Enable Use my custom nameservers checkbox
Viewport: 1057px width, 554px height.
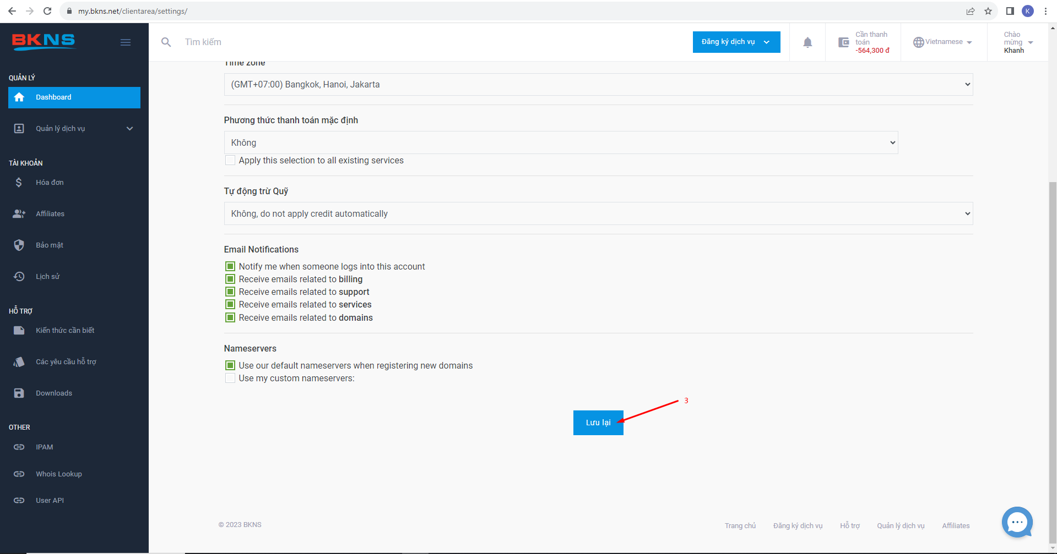230,379
